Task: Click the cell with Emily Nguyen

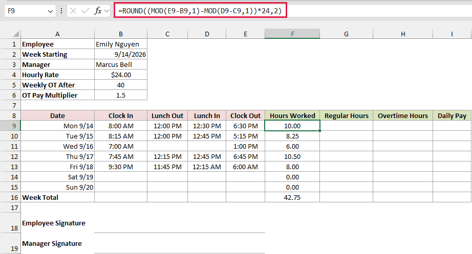Action: point(121,44)
